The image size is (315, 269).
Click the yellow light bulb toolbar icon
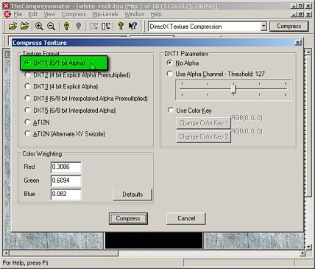66,26
